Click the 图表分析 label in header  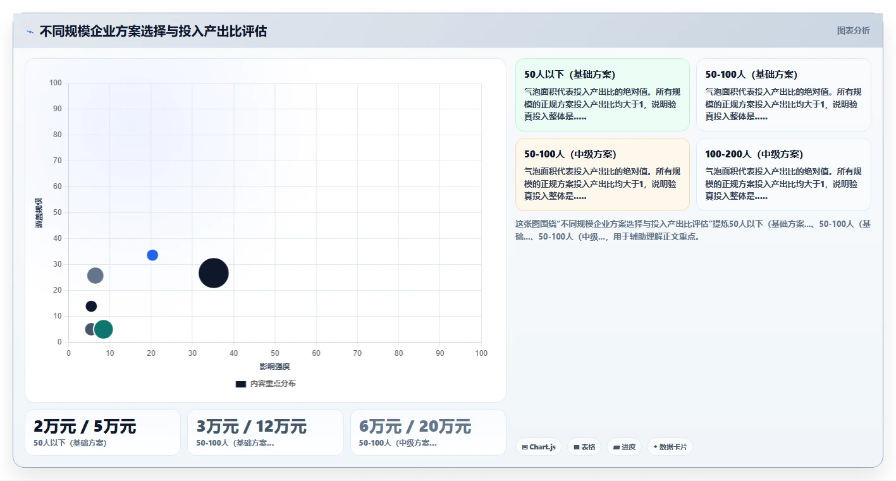click(853, 30)
